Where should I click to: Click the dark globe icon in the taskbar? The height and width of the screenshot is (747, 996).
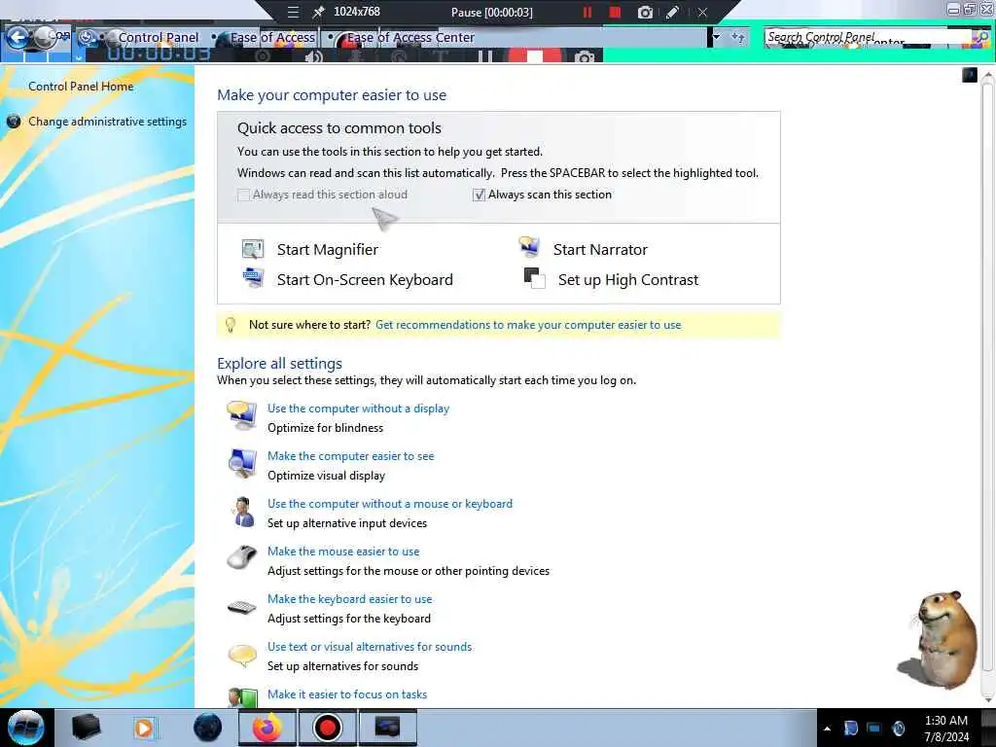point(208,728)
